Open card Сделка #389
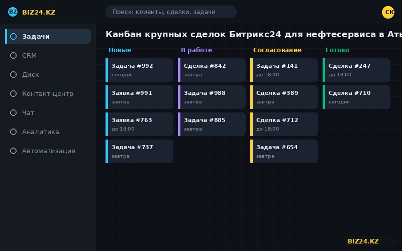402x251 pixels. click(284, 97)
